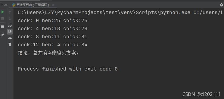The image size is (224, 99).
Task: Click the python.exe command path line
Action: coord(121,13)
